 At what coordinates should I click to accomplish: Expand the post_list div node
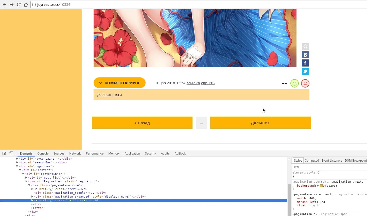pyautogui.click(x=26, y=178)
